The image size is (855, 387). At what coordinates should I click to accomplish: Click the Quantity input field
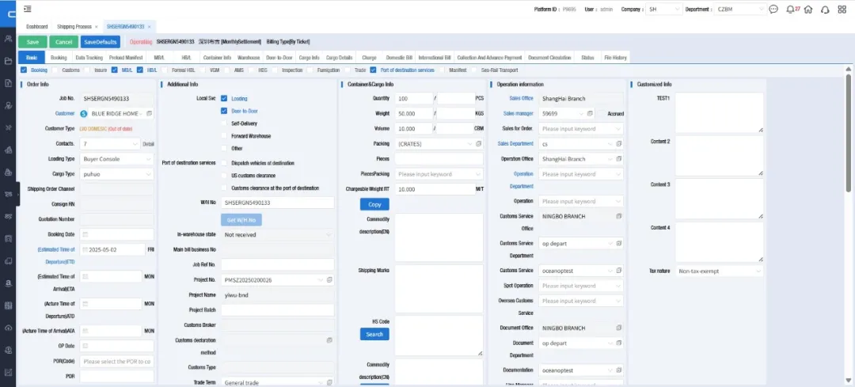pyautogui.click(x=412, y=99)
